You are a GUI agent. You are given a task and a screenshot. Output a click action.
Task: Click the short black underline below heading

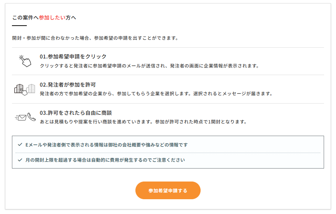[x=19, y=26]
